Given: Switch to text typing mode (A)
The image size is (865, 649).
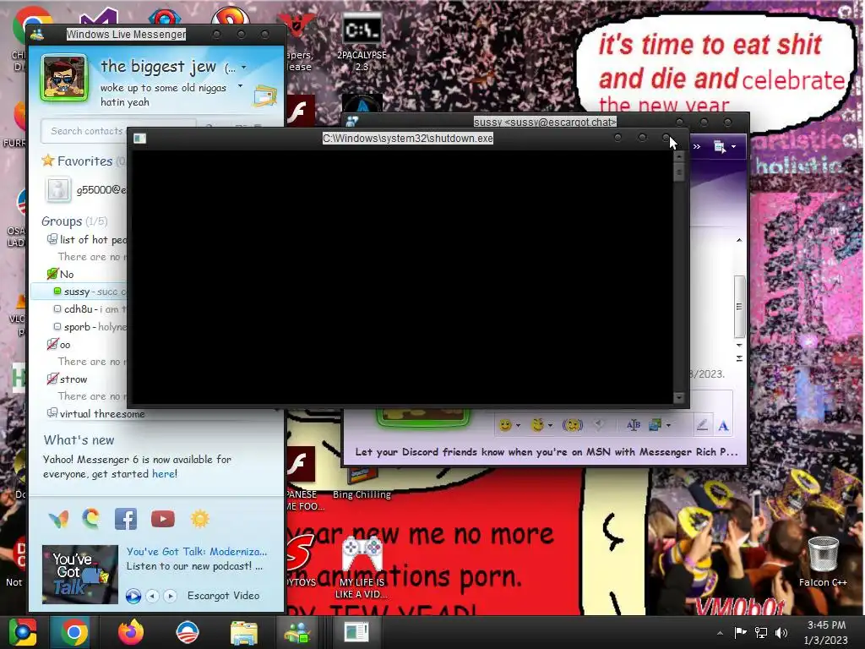Looking at the screenshot, I should (x=723, y=426).
